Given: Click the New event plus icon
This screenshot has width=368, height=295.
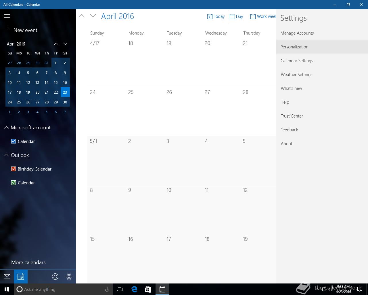Looking at the screenshot, I should pyautogui.click(x=7, y=30).
